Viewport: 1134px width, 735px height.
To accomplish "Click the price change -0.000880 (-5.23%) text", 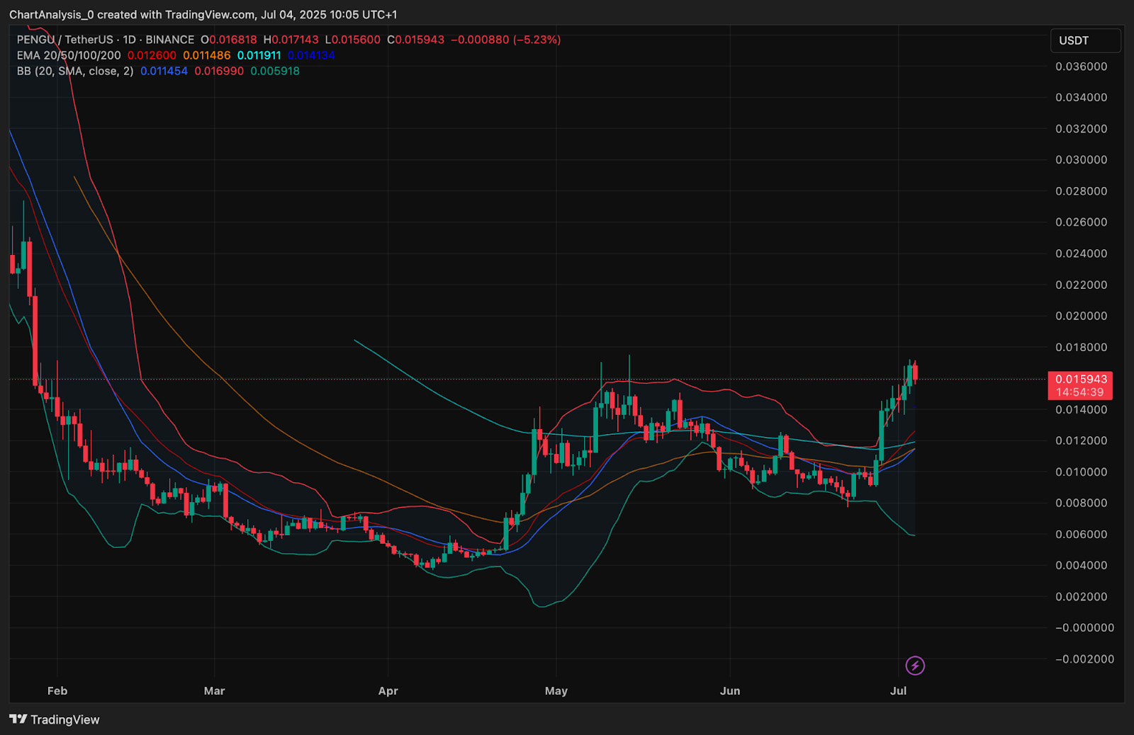I will tap(505, 40).
